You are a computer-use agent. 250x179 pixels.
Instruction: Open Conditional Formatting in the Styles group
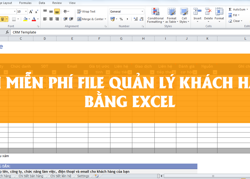[x=155, y=15]
